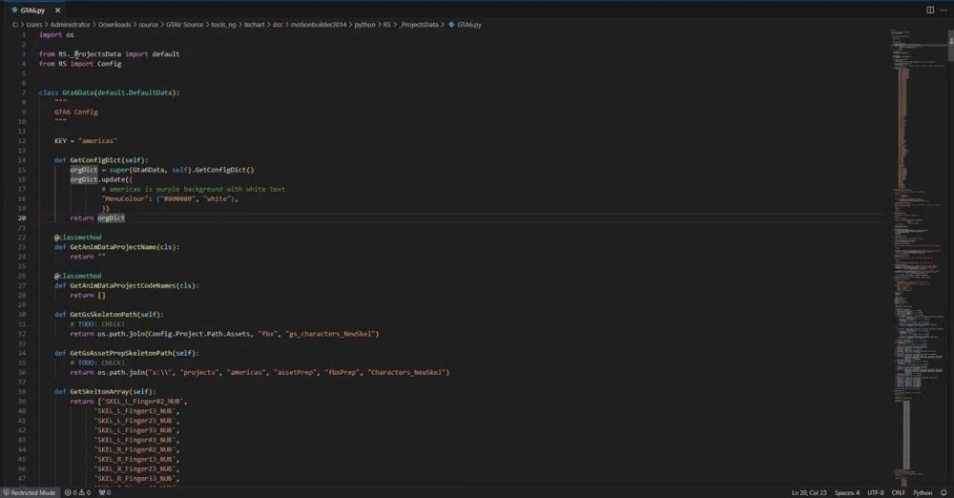This screenshot has height=498, width=954.
Task: Open the More Actions ellipsis menu
Action: [944, 10]
